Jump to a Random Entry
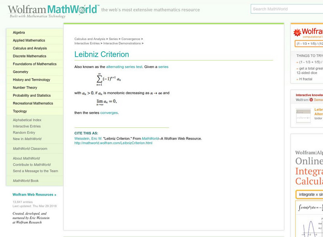 [x=24, y=133]
